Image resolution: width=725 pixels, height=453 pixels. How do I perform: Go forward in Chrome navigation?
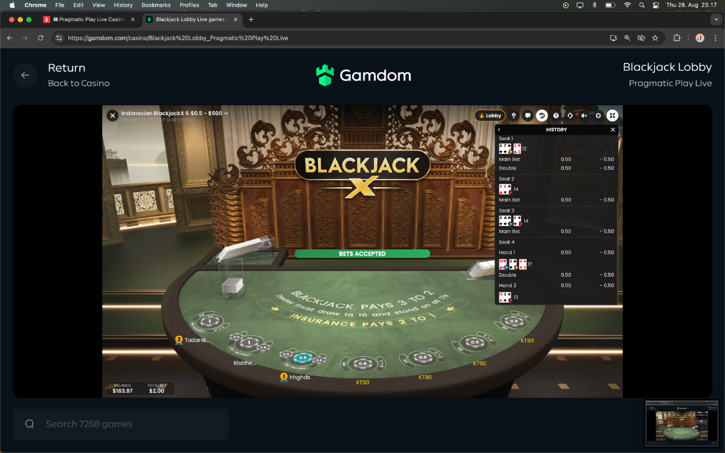pyautogui.click(x=25, y=37)
